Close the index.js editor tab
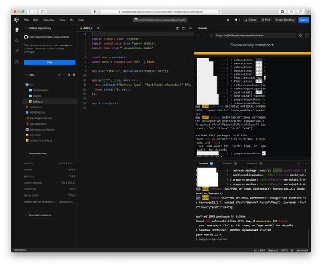Viewport: 322px width, 267px height. coord(98,29)
